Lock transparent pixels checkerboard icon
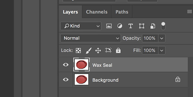Screen dimensions: 193x97 [x=79, y=50]
